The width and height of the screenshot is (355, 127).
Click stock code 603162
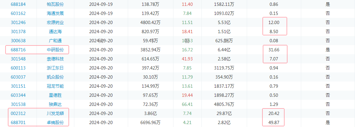point(18,13)
